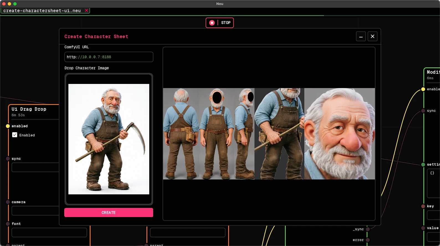Click the sync port on Ui Drag Drop node
440x246 pixels.
point(8,159)
